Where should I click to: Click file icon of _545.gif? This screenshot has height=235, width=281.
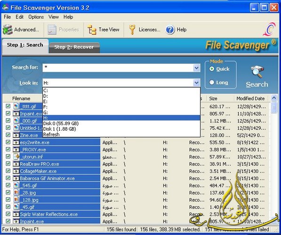[x=16, y=185]
